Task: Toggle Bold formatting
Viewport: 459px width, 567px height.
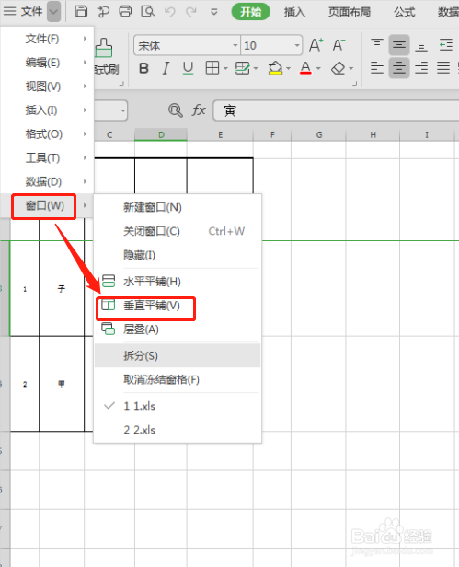Action: (143, 68)
